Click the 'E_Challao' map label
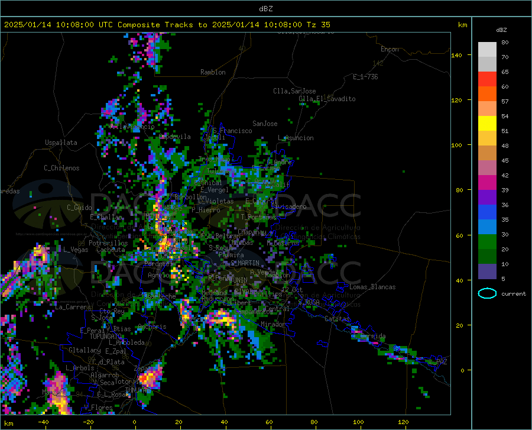 coord(106,217)
